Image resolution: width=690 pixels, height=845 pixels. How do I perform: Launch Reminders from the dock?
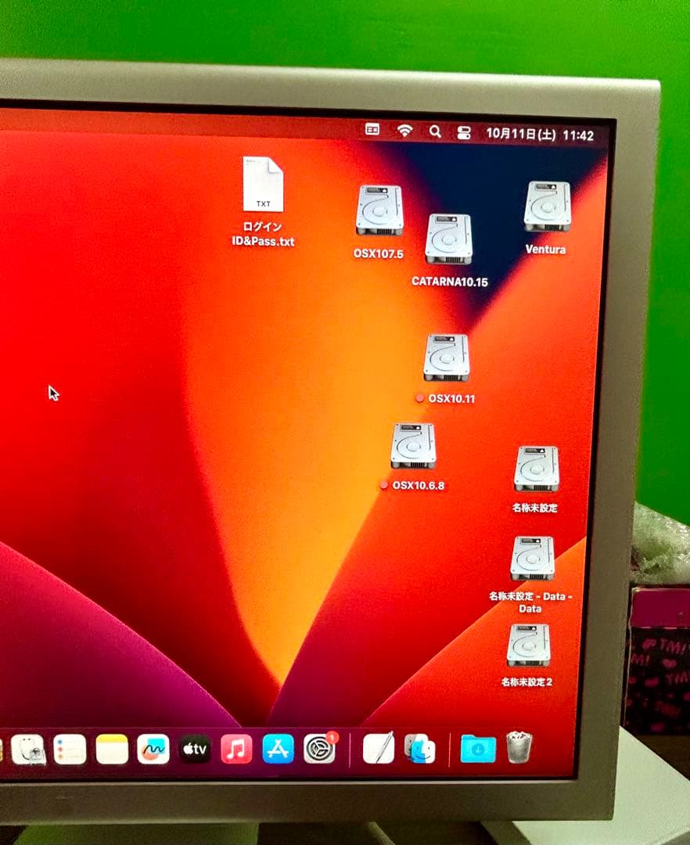tap(70, 750)
